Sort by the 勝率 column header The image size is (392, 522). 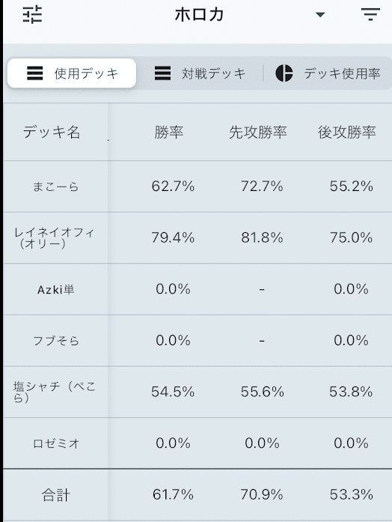click(x=169, y=132)
